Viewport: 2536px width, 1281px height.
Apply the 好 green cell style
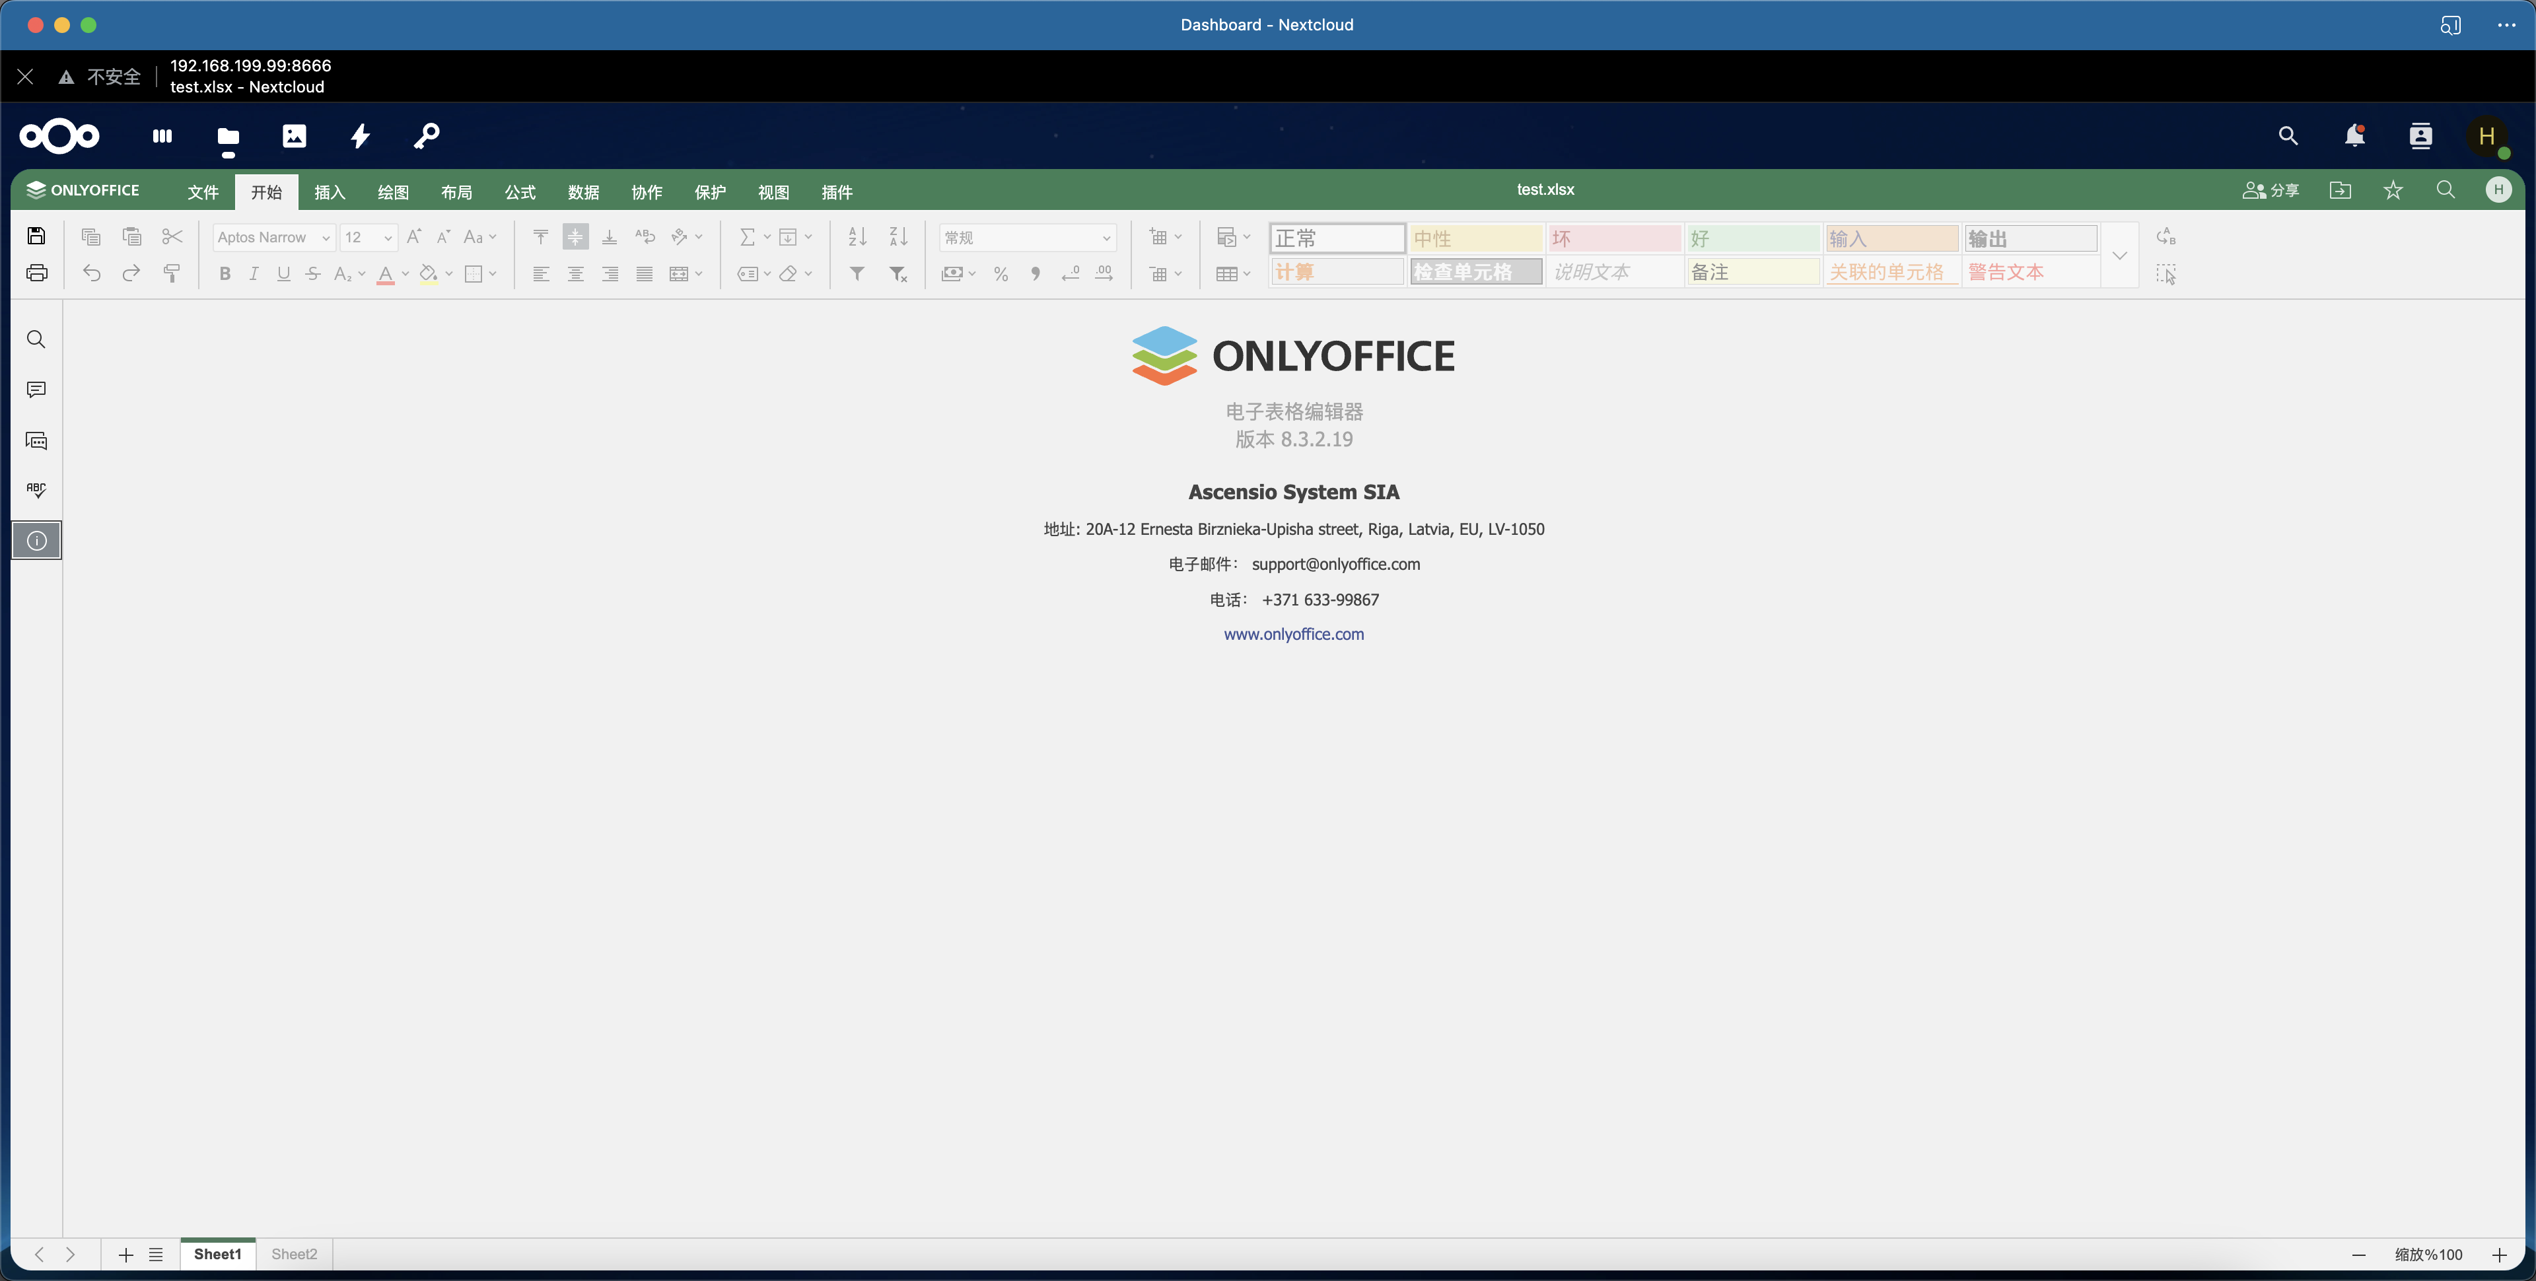tap(1752, 238)
